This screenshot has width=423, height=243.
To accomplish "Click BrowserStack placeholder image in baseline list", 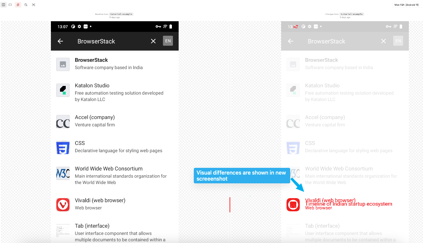I will 63,64.
